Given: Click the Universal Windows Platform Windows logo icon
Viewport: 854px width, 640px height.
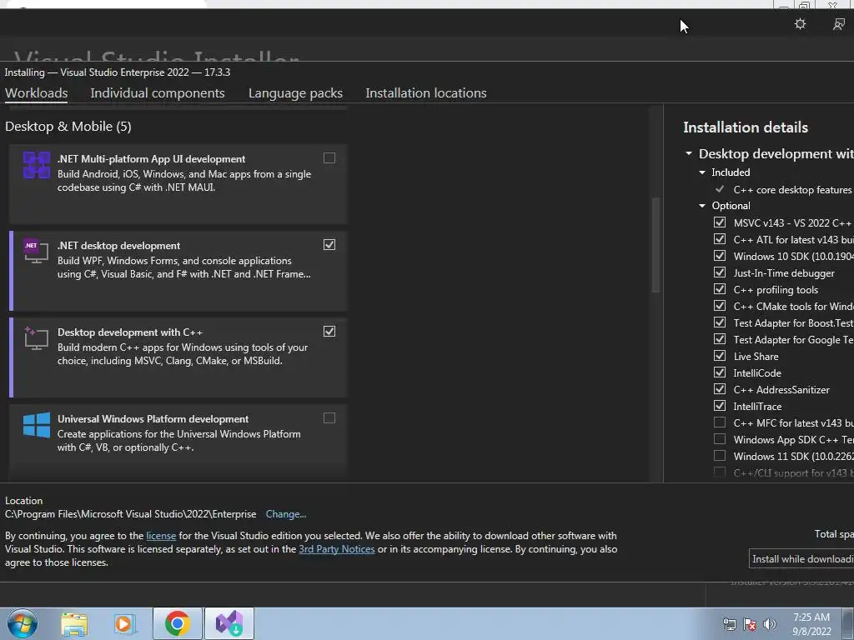Looking at the screenshot, I should (37, 425).
